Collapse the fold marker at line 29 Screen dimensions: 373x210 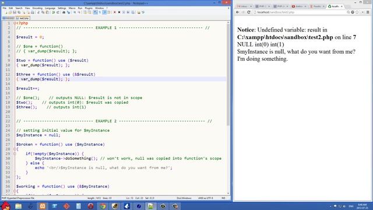(x=15, y=154)
